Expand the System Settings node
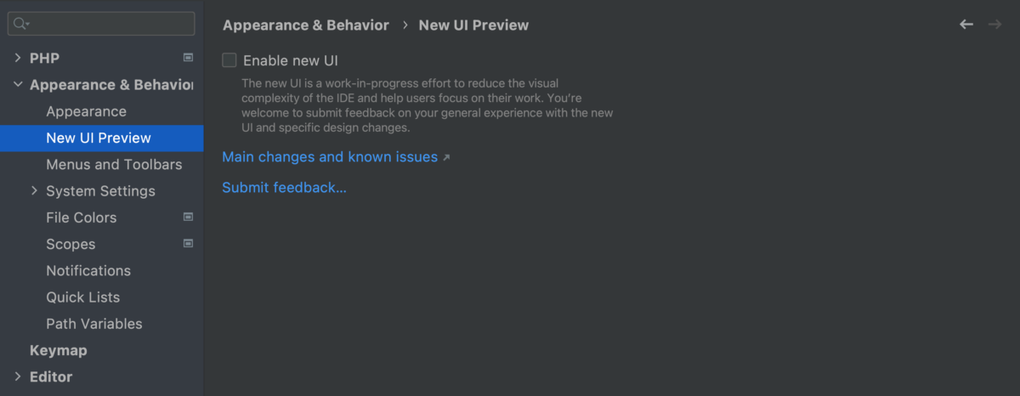 35,191
